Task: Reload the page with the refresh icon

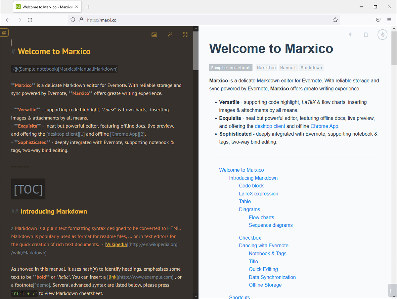Action: coord(30,20)
